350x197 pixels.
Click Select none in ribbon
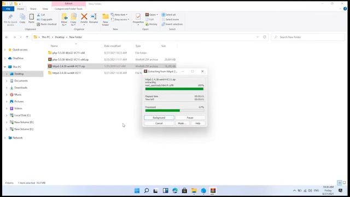click(x=170, y=20)
